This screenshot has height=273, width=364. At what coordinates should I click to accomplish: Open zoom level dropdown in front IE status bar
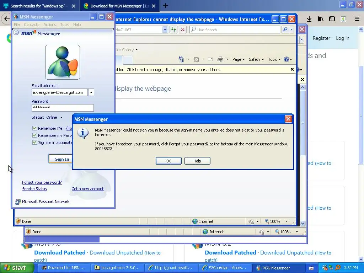[287, 221]
